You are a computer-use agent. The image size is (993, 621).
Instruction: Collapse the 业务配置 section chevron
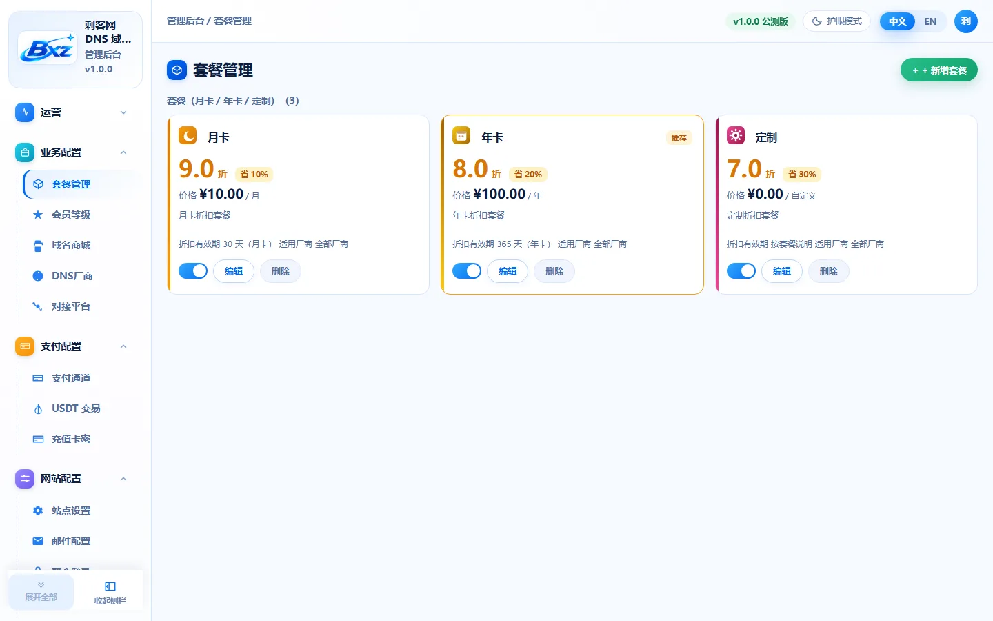click(123, 152)
